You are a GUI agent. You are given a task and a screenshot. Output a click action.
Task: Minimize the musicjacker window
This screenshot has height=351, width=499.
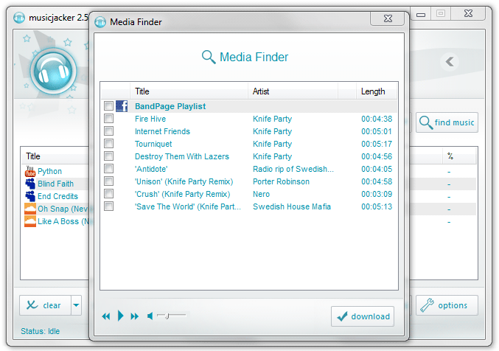pyautogui.click(x=421, y=14)
